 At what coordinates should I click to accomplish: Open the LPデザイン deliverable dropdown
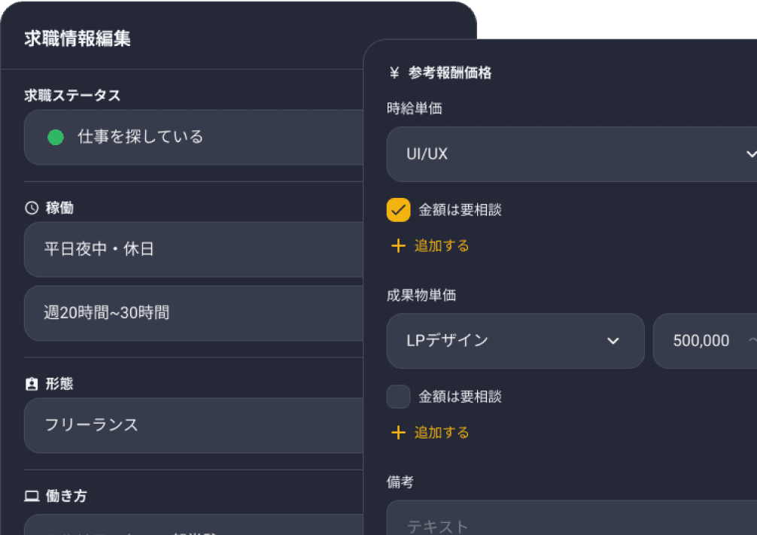pos(515,341)
